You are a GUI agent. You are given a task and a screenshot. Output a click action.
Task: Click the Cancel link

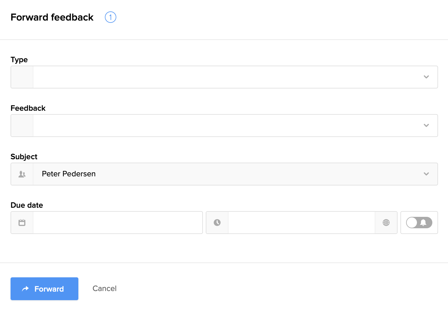104,288
